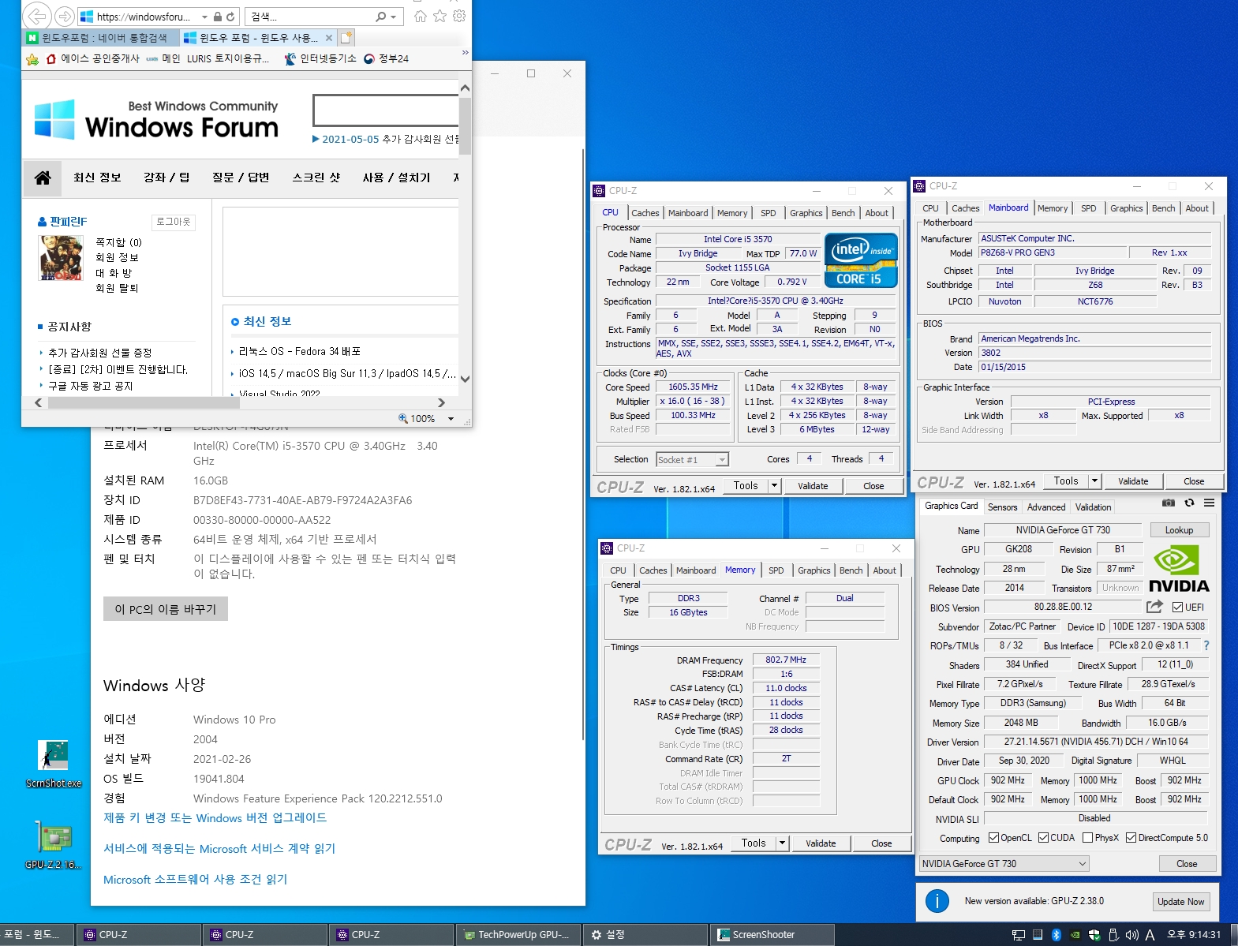Viewport: 1238px width, 946px height.
Task: Click browser forward arrow button
Action: [x=65, y=16]
